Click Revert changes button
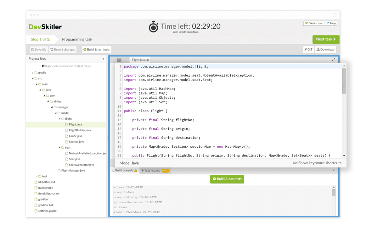366x229 pixels. [63, 50]
